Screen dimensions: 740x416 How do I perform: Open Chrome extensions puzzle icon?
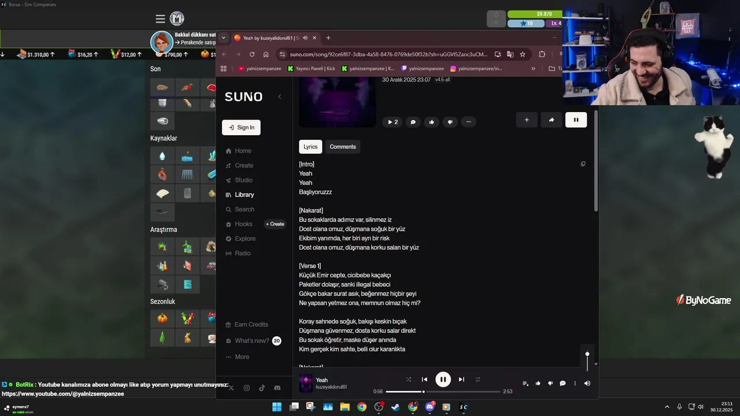coord(542,54)
